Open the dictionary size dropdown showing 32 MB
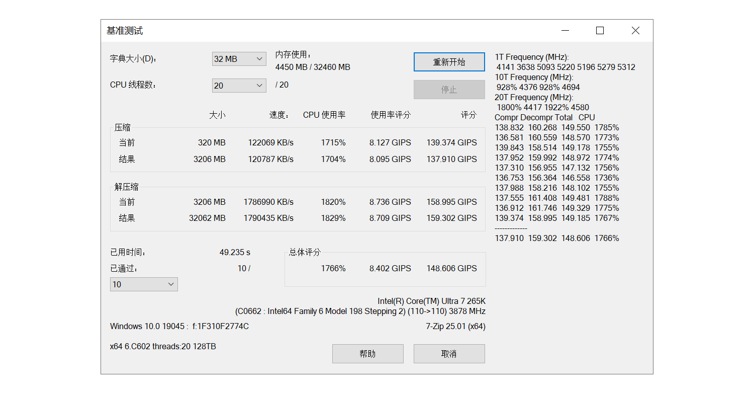 click(239, 59)
